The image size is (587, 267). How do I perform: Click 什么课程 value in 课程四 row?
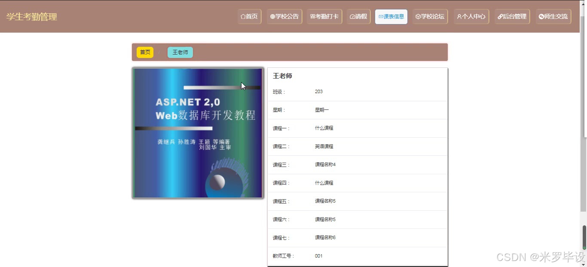324,183
